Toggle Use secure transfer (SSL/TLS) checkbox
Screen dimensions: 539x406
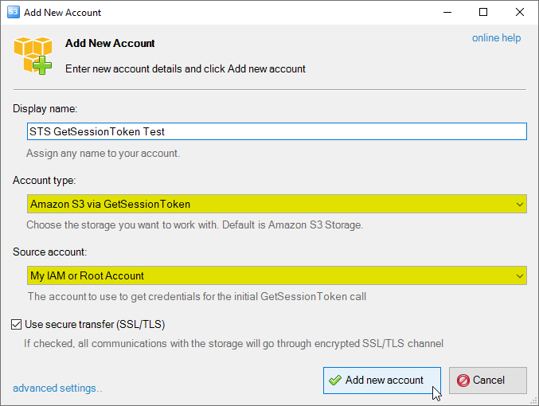pyautogui.click(x=16, y=324)
